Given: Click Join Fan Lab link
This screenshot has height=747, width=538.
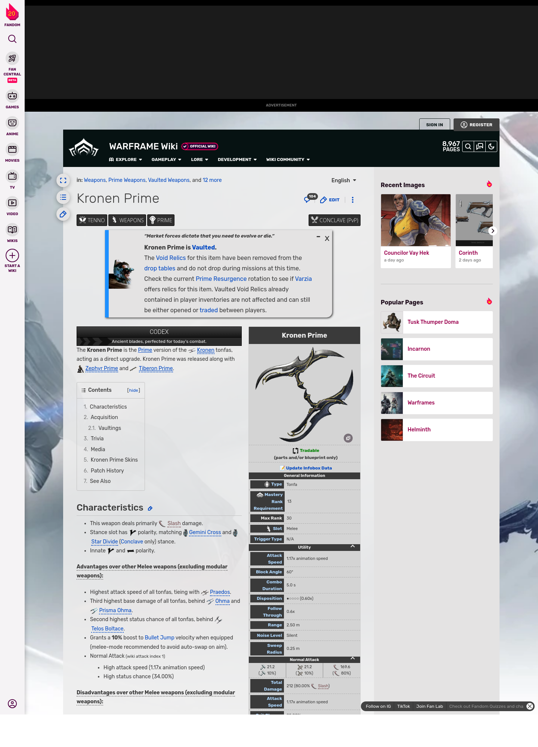Looking at the screenshot, I should point(430,706).
